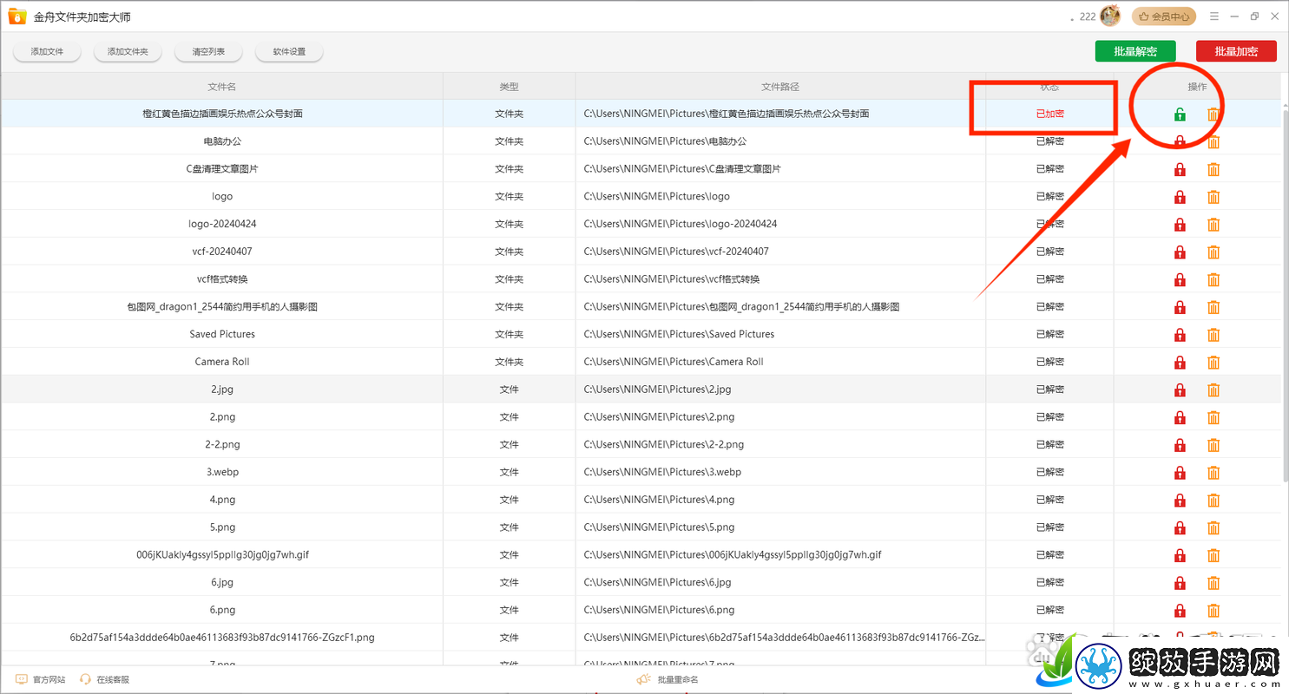The height and width of the screenshot is (694, 1289).
Task: Click the trash icon for vcf格式转换
Action: coord(1213,279)
